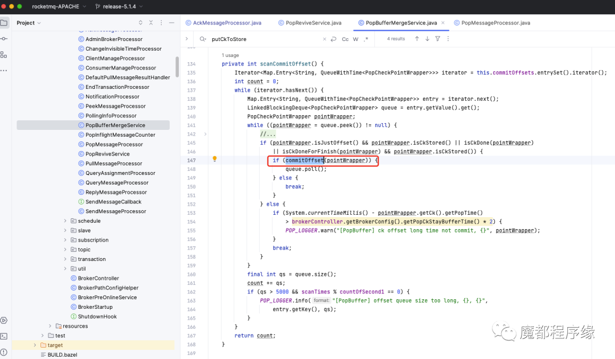This screenshot has height=359, width=615.
Task: Open the Structure tool window icon
Action: point(4,55)
